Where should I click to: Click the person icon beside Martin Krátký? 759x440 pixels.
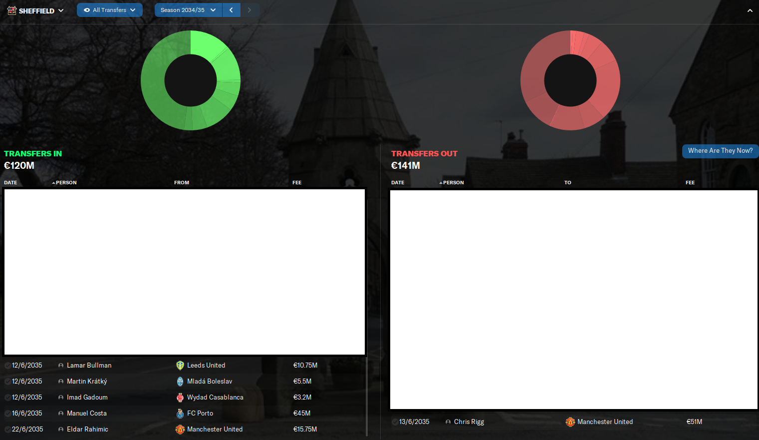[61, 382]
